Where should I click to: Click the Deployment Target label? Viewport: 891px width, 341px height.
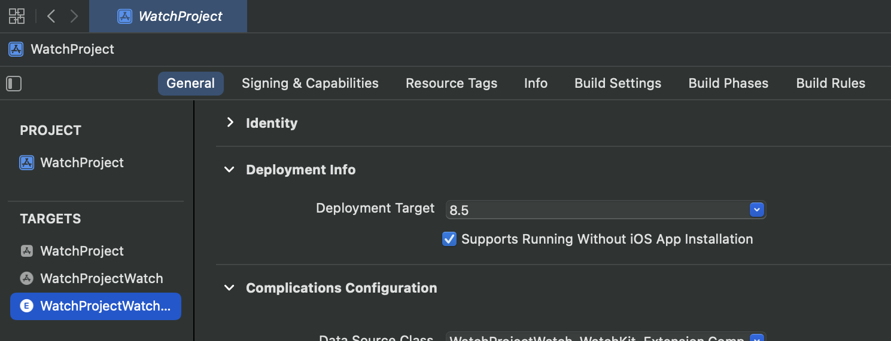375,208
